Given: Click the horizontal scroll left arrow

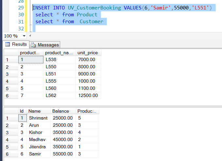Looking at the screenshot, I should [x=30, y=36].
